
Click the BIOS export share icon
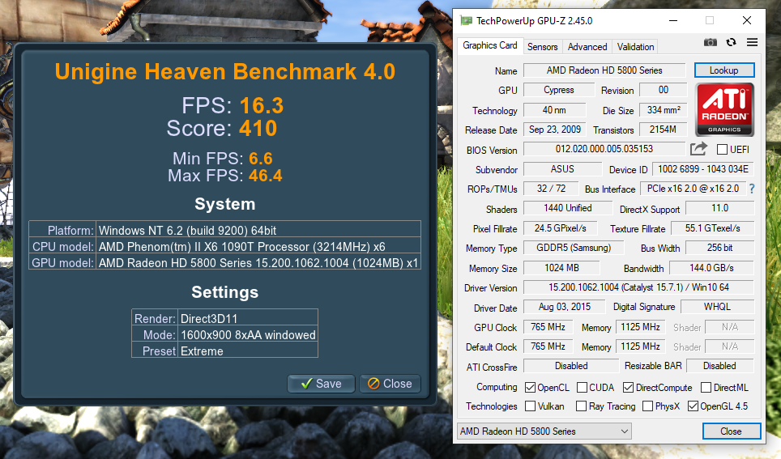pos(698,149)
